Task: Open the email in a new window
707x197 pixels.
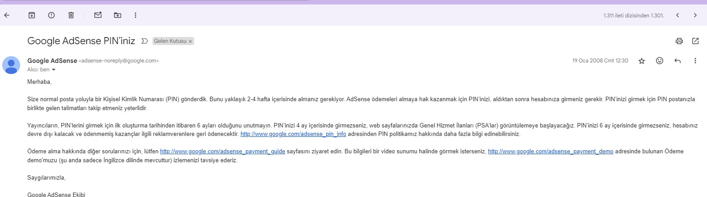Action: [695, 41]
